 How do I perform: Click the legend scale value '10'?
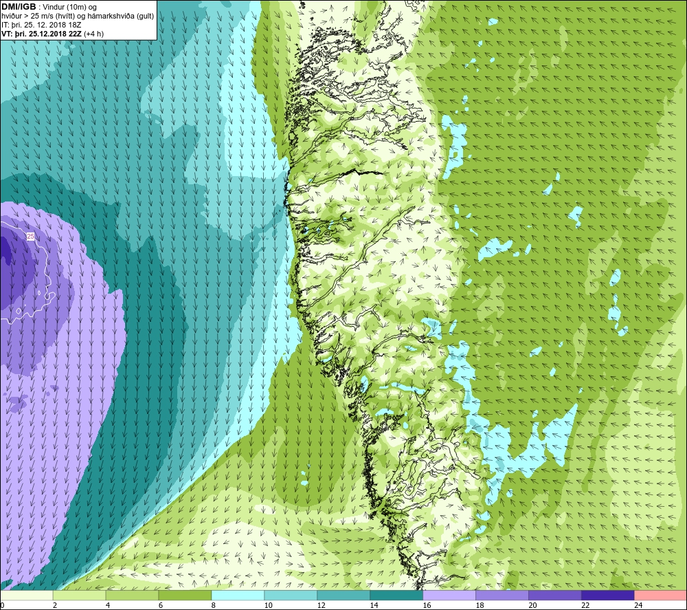(x=268, y=605)
